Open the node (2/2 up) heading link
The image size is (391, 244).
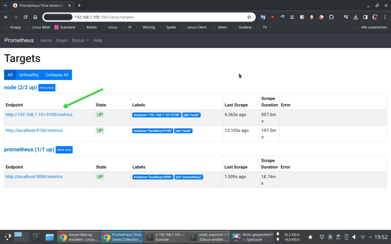point(21,87)
